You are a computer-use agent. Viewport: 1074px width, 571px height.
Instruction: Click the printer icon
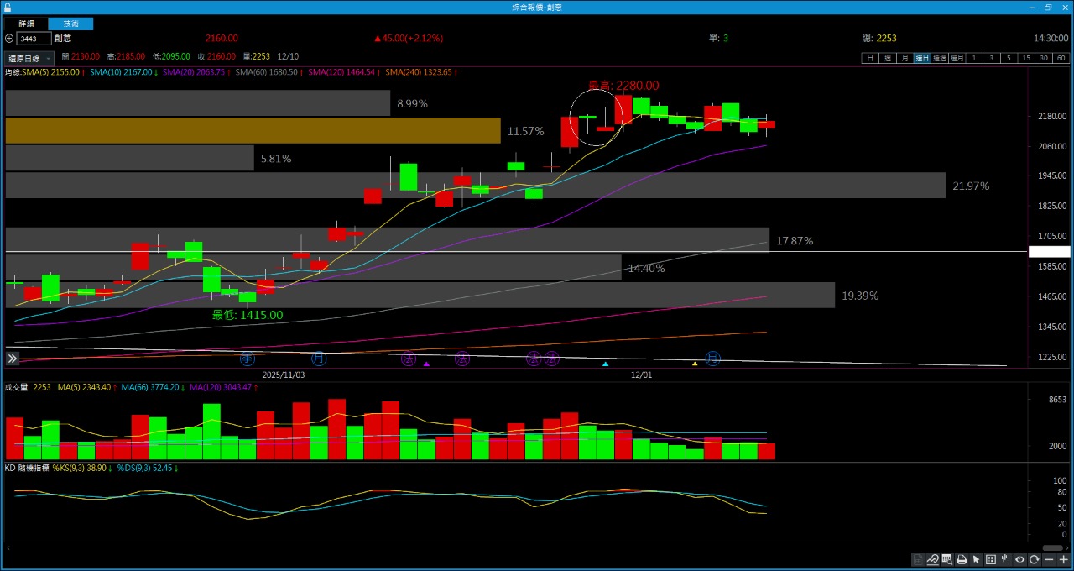(x=962, y=559)
